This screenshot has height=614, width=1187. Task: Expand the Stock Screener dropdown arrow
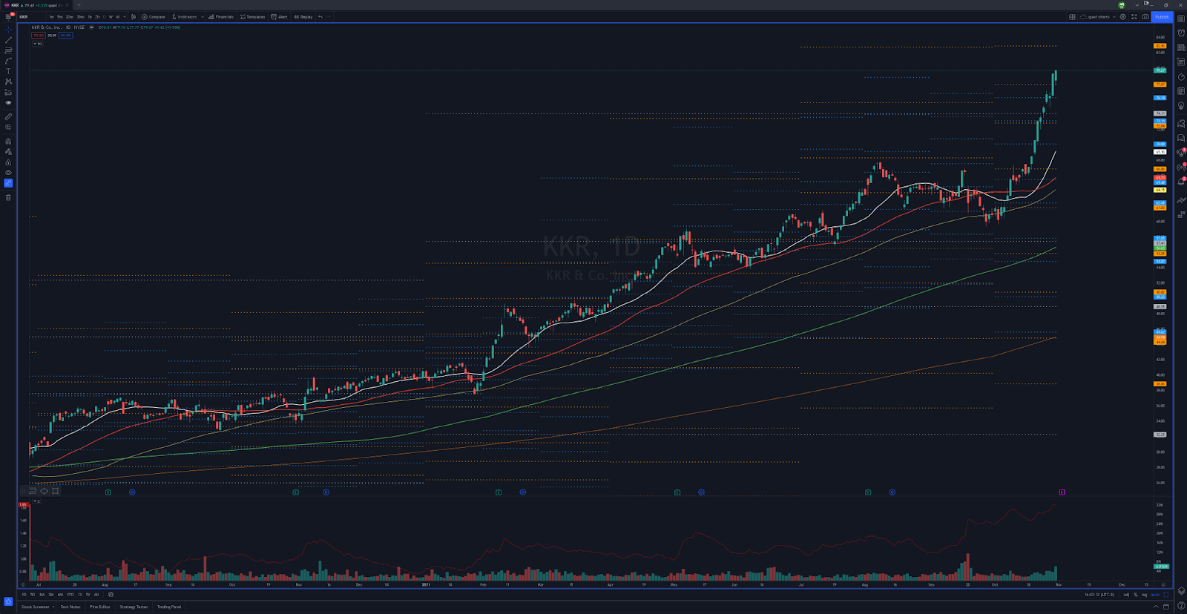(x=53, y=607)
